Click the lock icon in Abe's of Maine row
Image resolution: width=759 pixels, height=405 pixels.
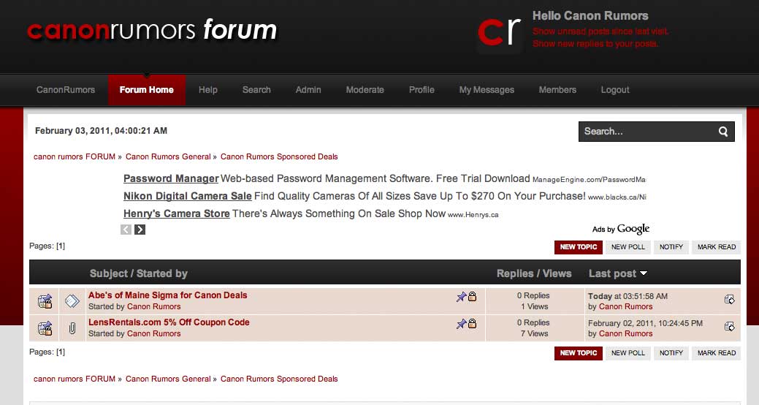(x=473, y=297)
